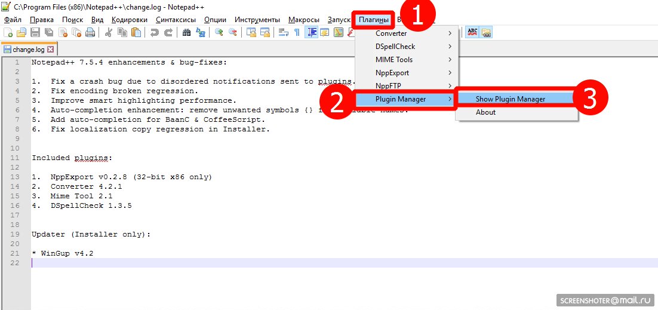Image resolution: width=658 pixels, height=310 pixels.
Task: Open the Кодировки menu
Action: (x=130, y=20)
